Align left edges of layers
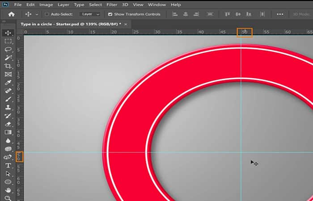313x201 pixels. [x=175, y=14]
